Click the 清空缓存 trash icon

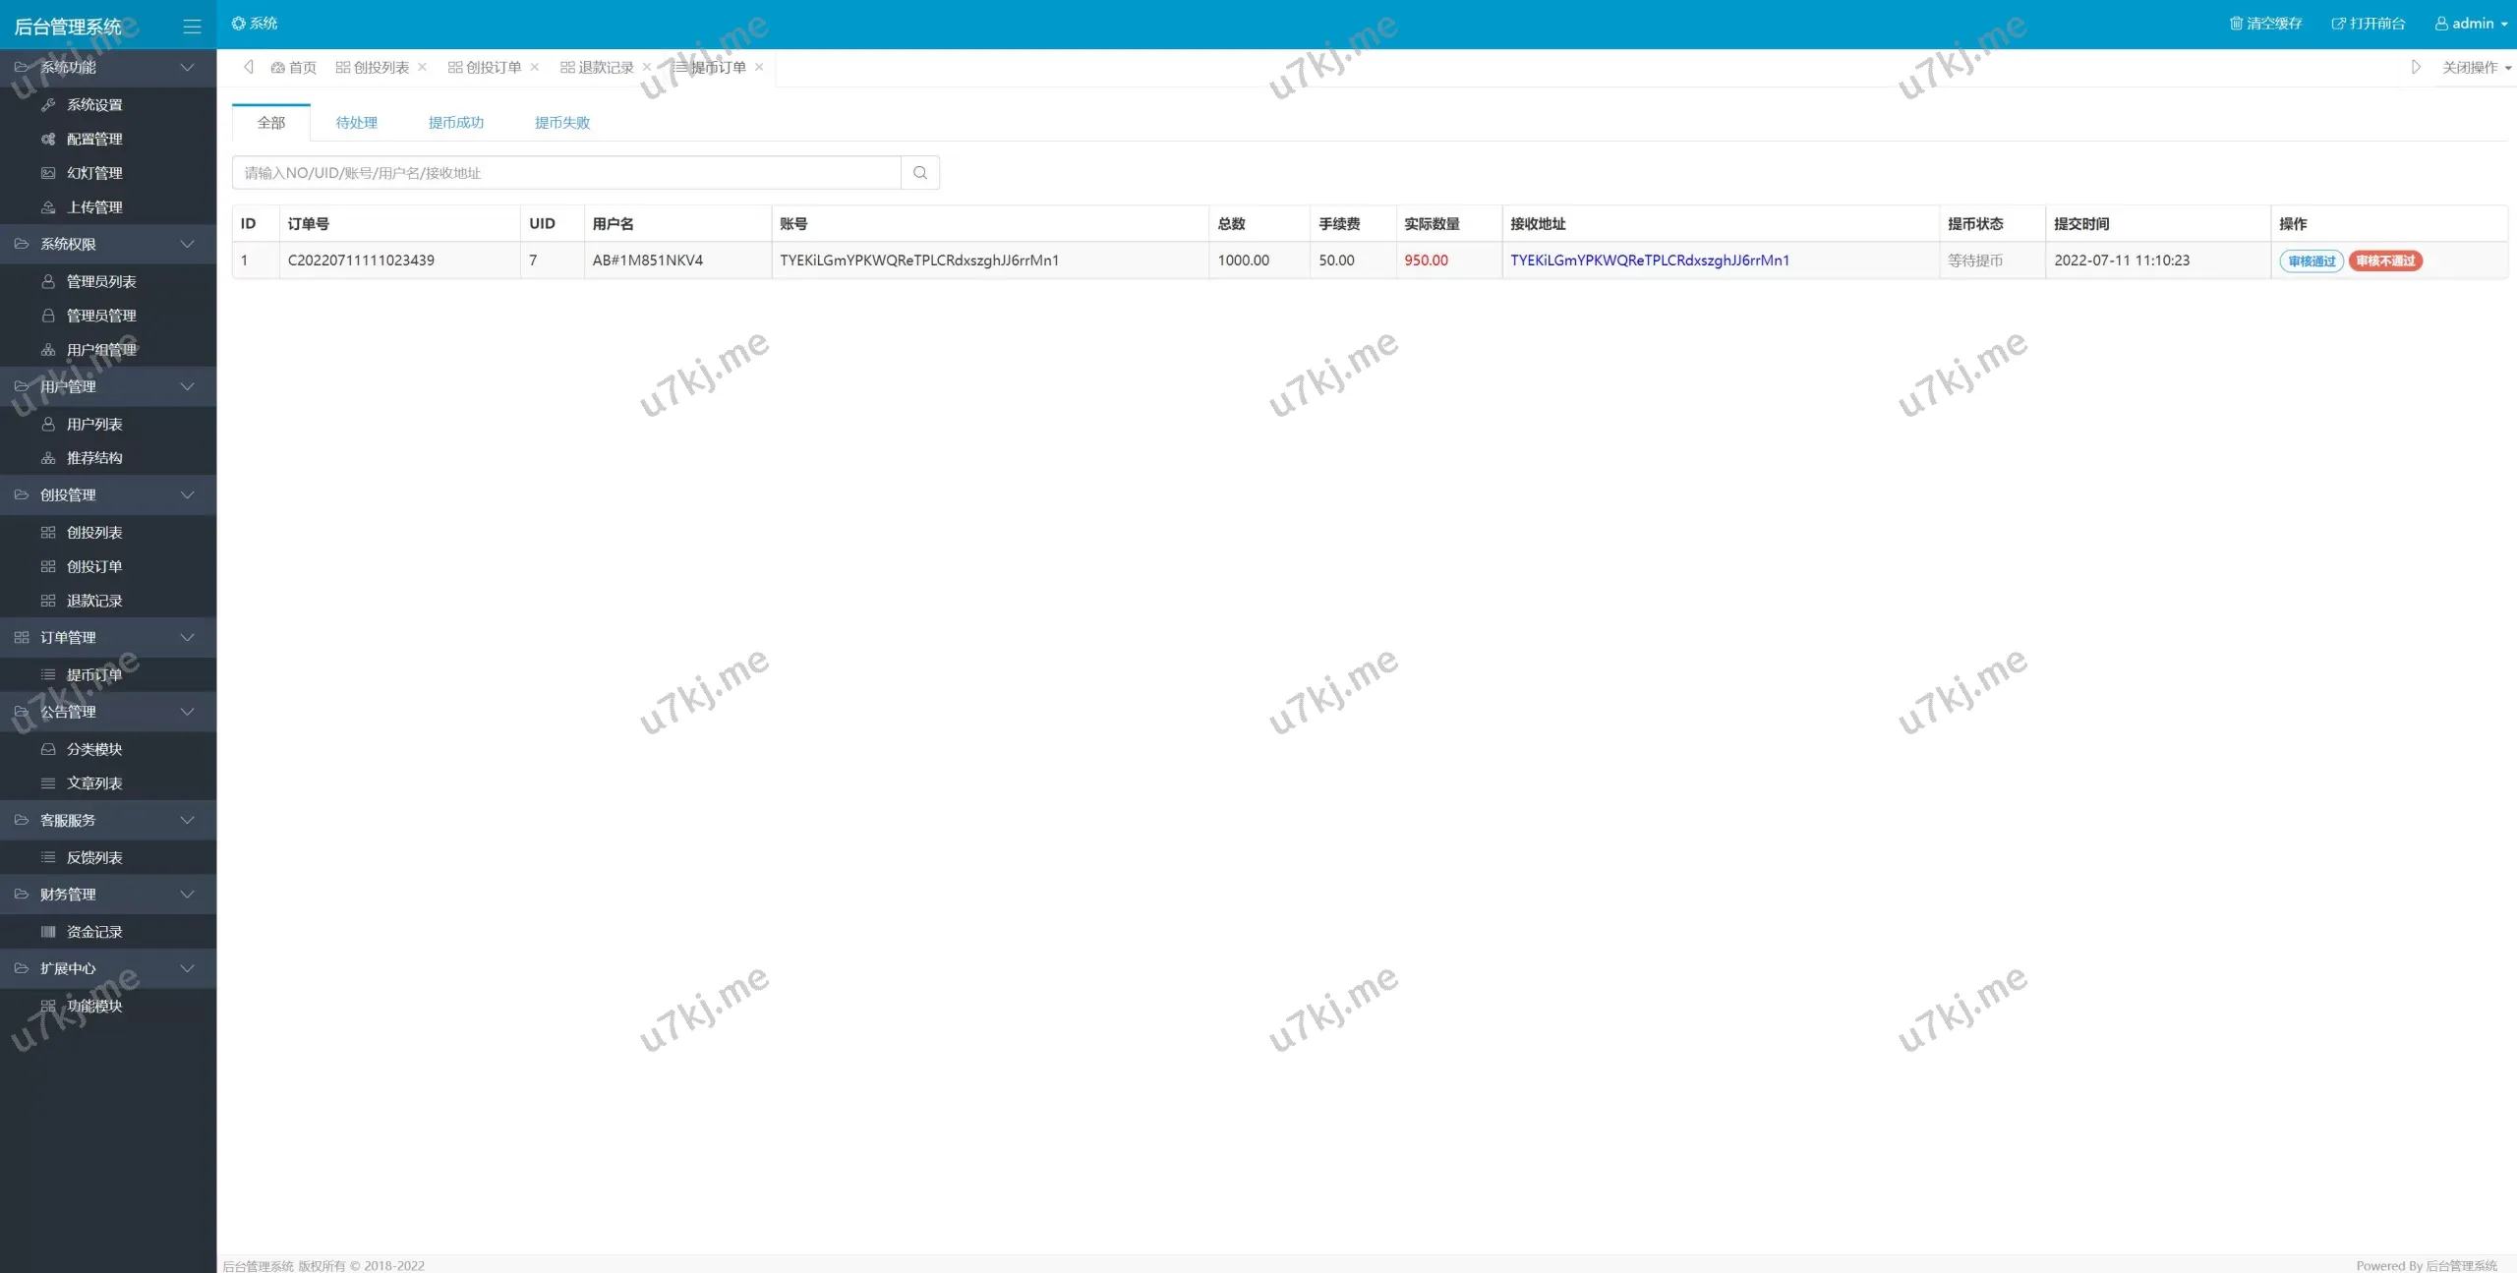[x=2236, y=24]
